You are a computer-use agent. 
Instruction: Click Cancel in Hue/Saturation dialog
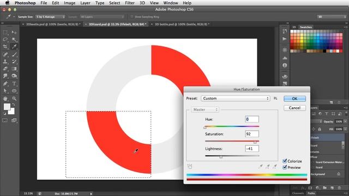point(294,108)
